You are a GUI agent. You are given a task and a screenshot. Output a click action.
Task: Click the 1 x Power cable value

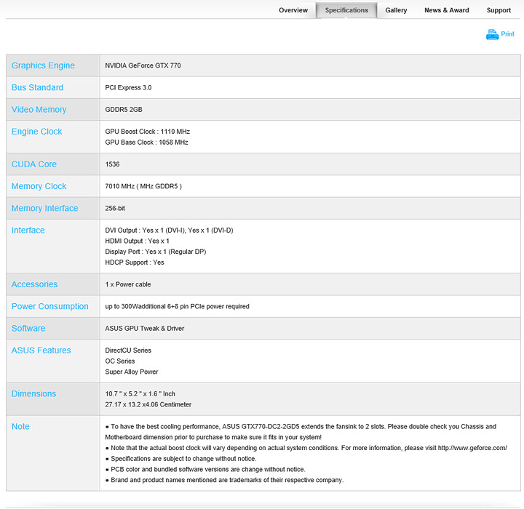coord(128,284)
